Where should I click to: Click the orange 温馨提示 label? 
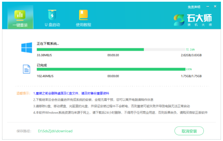point(23,93)
